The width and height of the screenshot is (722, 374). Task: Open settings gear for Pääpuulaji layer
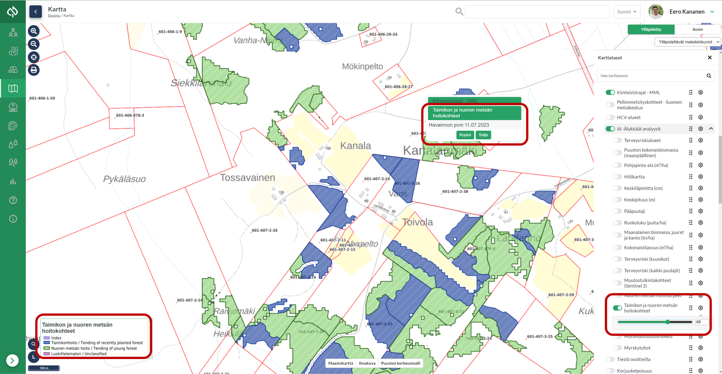[701, 211]
